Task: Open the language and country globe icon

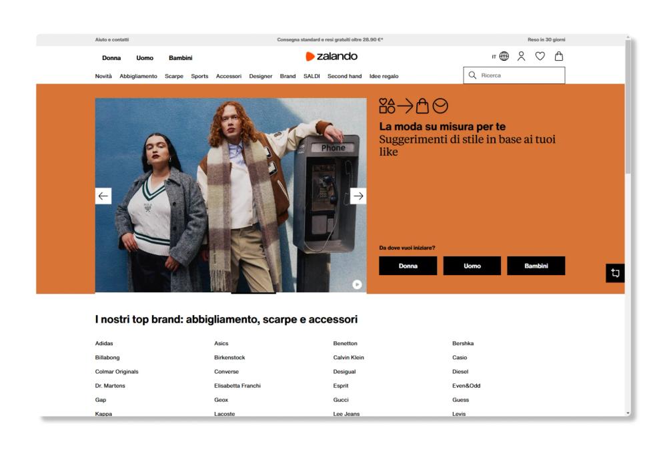Action: [504, 56]
